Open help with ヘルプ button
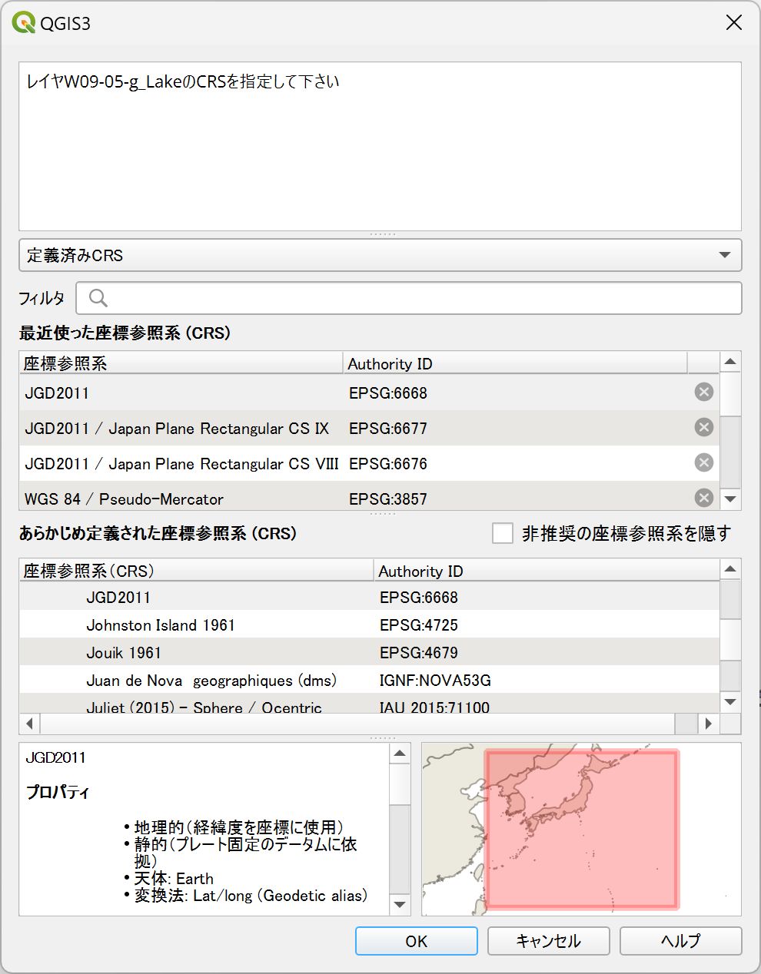Image resolution: width=761 pixels, height=974 pixels. point(680,941)
